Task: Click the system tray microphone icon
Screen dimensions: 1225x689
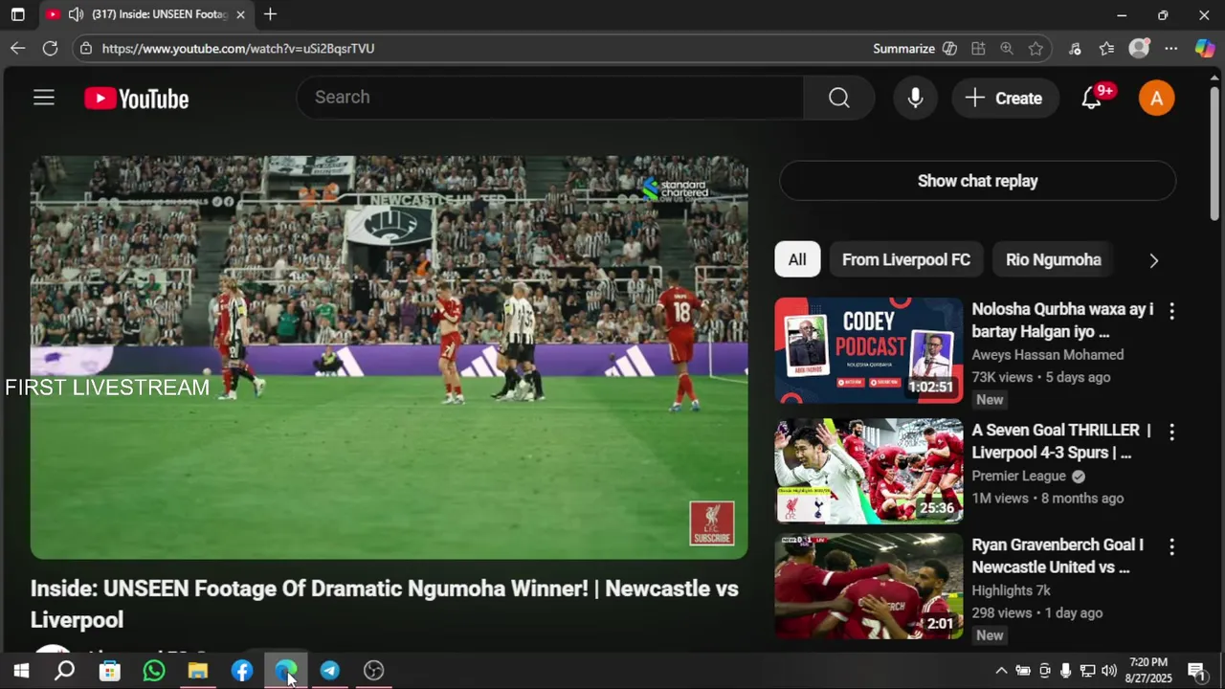Action: coord(1066,671)
